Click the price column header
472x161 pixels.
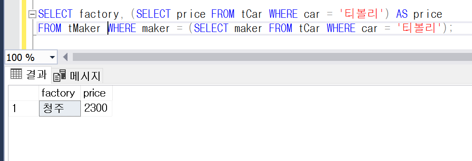tap(96, 93)
